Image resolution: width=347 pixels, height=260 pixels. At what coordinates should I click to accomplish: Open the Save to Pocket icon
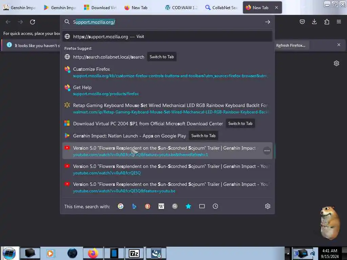(x=302, y=22)
